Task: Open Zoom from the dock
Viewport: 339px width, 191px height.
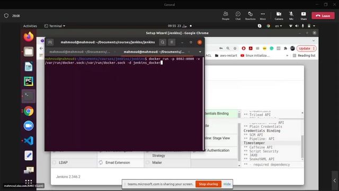Action: point(29,126)
